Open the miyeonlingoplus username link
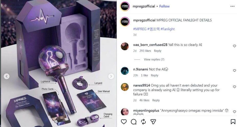Viewport: 237px width, 127px height. click(x=146, y=111)
